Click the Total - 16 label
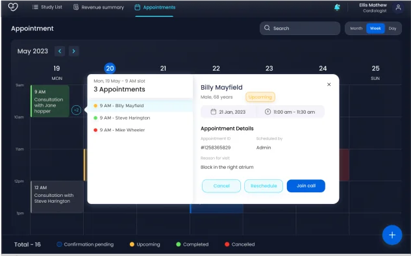 pos(27,244)
